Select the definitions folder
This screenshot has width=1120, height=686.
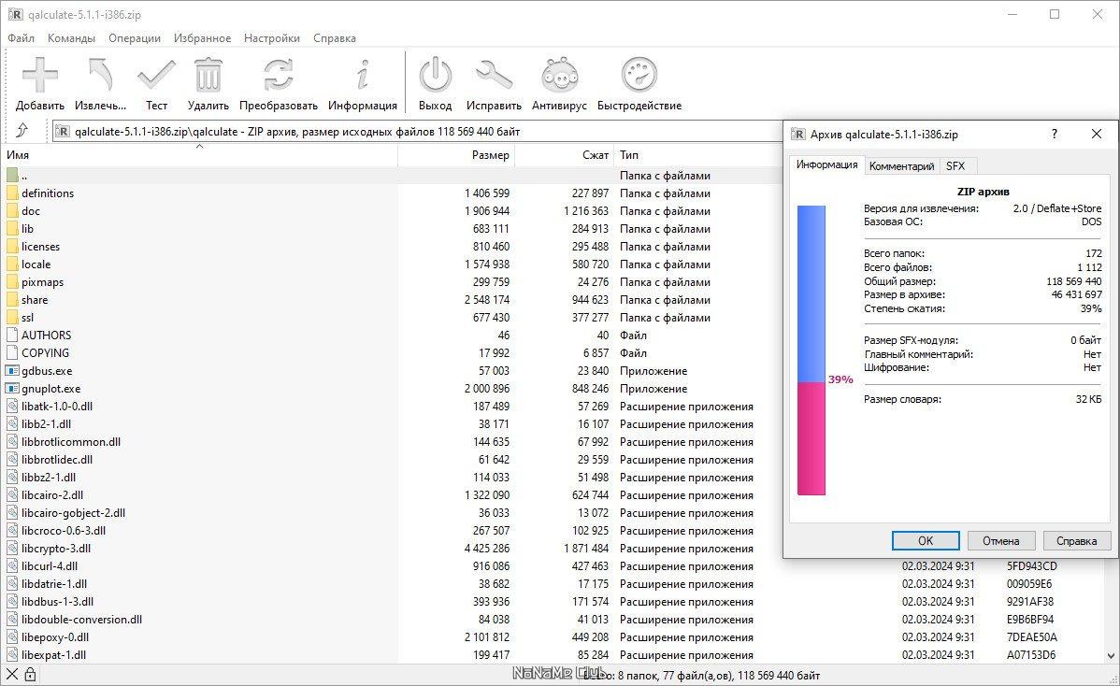[x=48, y=193]
